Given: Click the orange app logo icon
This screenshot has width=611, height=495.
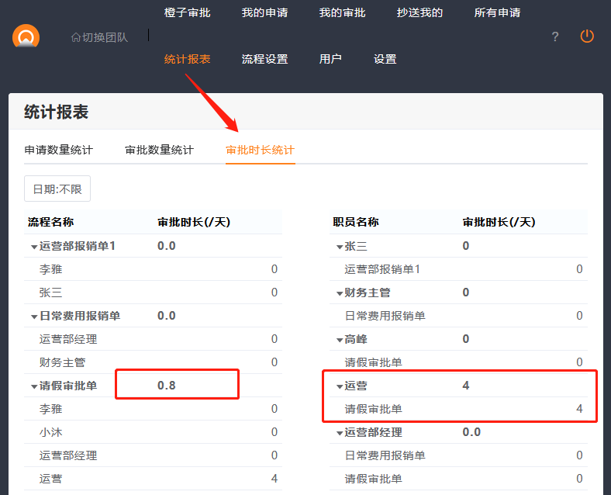Looking at the screenshot, I should click(26, 36).
